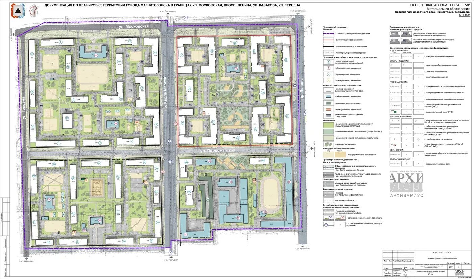Click the пр. Карла Маркса avenue label

click(x=166, y=94)
